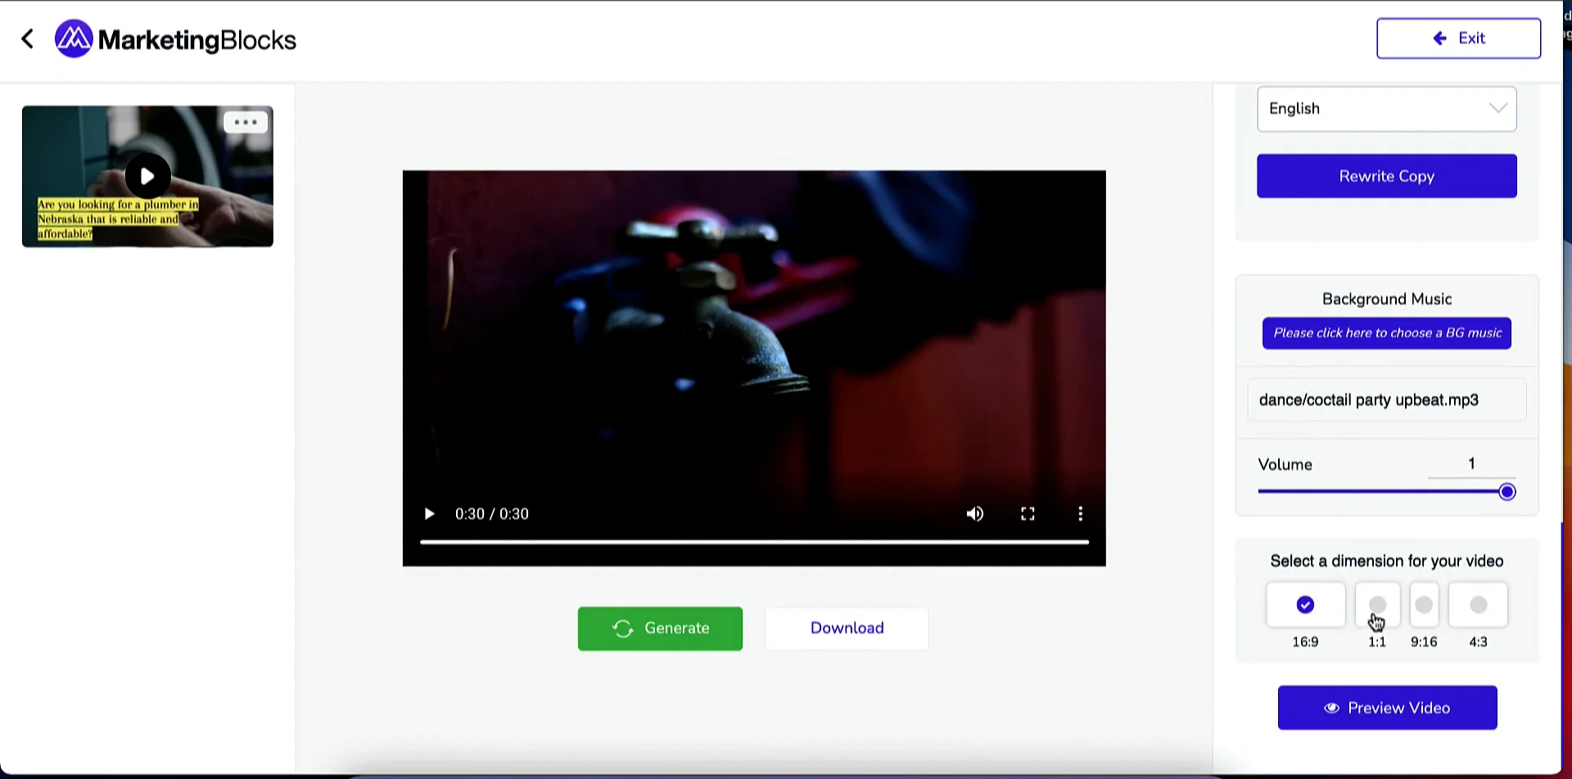Click the plumber caption text on thumbnail
Viewport: 1572px width, 779px height.
(118, 219)
